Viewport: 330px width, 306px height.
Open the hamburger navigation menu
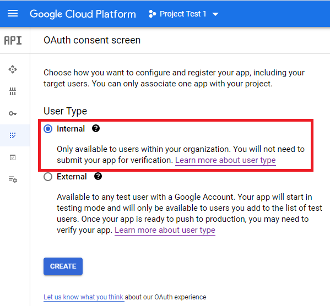coord(13,14)
